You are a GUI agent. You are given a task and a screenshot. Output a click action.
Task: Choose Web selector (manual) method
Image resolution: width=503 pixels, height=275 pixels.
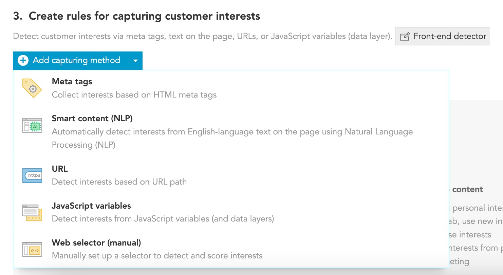coord(231,249)
